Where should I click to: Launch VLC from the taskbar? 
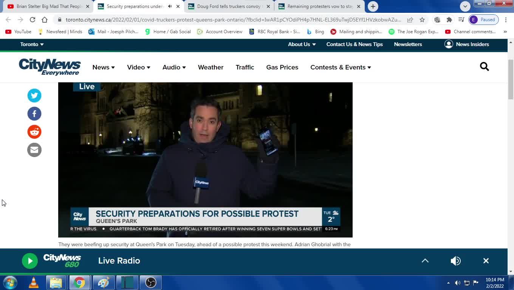point(34,282)
